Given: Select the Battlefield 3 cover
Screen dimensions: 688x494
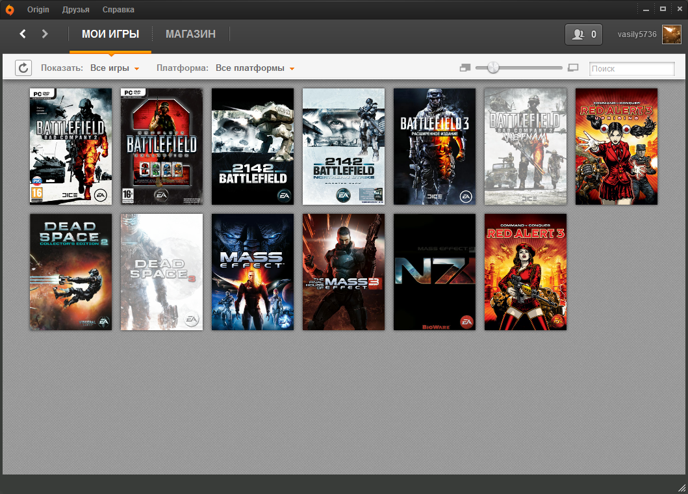Looking at the screenshot, I should 435,147.
